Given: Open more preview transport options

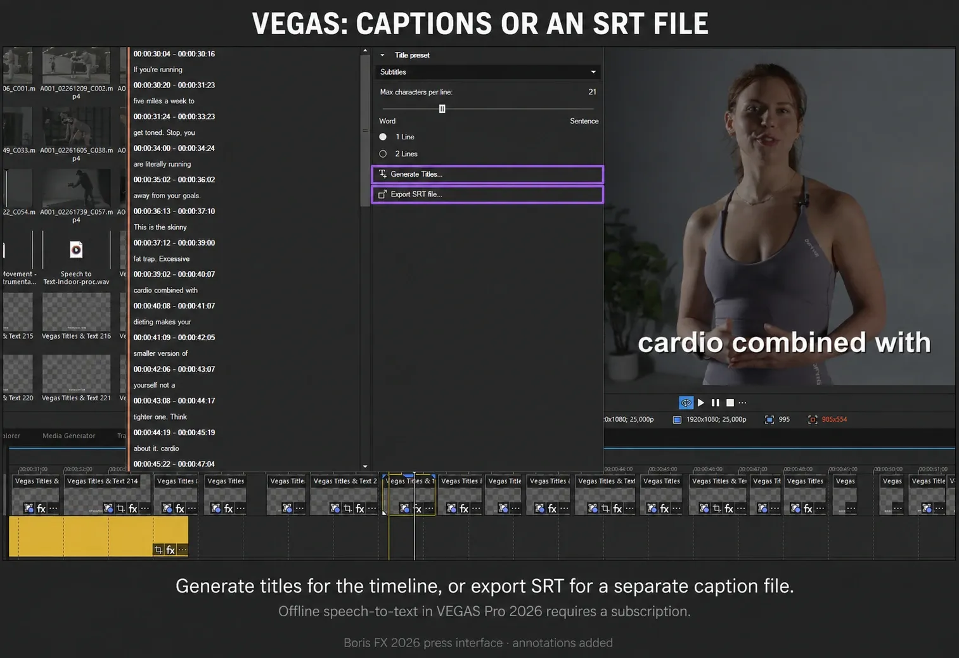Looking at the screenshot, I should [x=743, y=403].
